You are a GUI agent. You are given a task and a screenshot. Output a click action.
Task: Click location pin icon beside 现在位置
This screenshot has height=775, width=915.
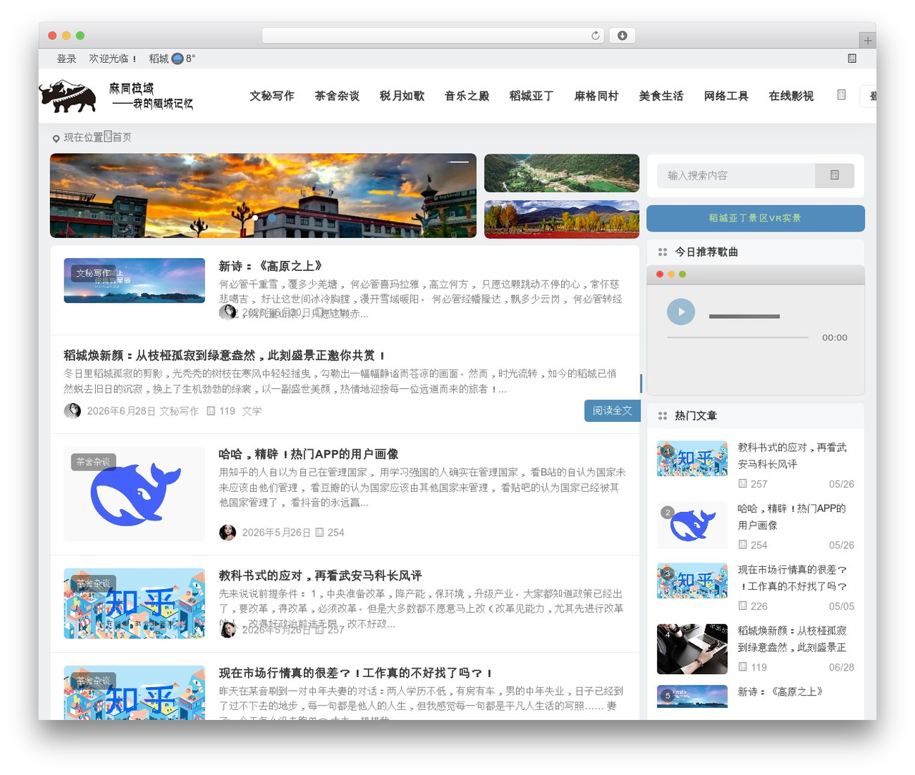click(x=56, y=138)
